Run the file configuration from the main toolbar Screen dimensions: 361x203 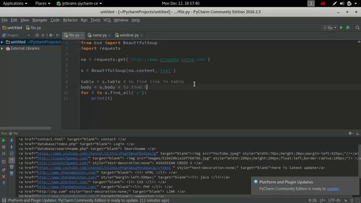[x=341, y=28]
